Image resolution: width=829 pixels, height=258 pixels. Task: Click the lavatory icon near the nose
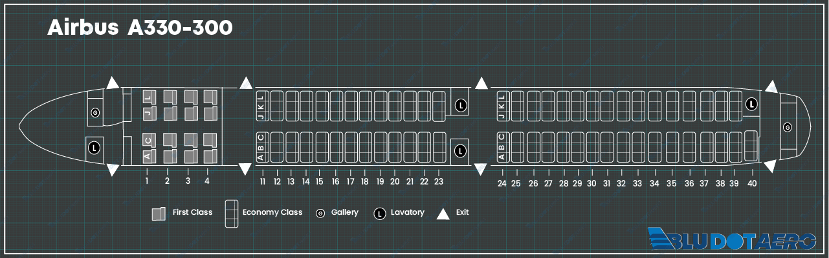pos(94,148)
